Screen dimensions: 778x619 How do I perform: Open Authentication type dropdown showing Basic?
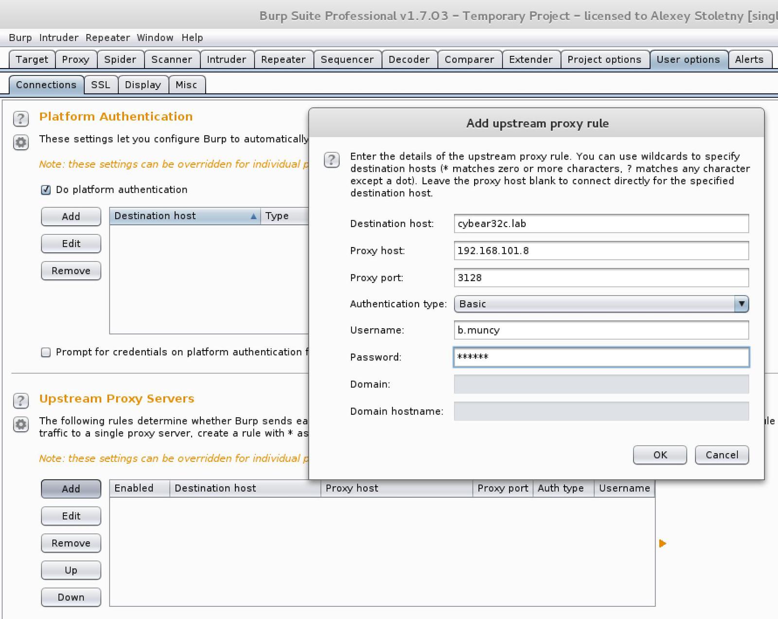(601, 304)
